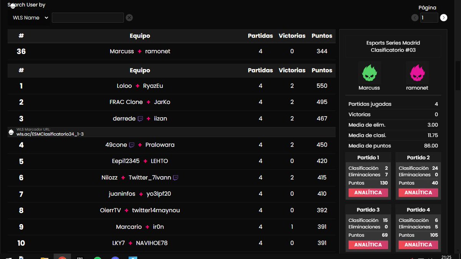The height and width of the screenshot is (259, 461).
Task: Open derrede's Twitch channel icon
Action: 140,119
